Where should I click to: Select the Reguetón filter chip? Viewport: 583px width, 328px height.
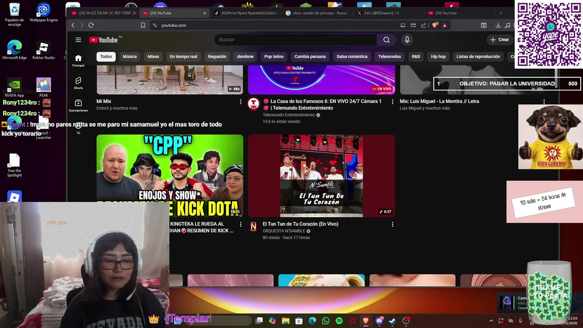point(217,56)
